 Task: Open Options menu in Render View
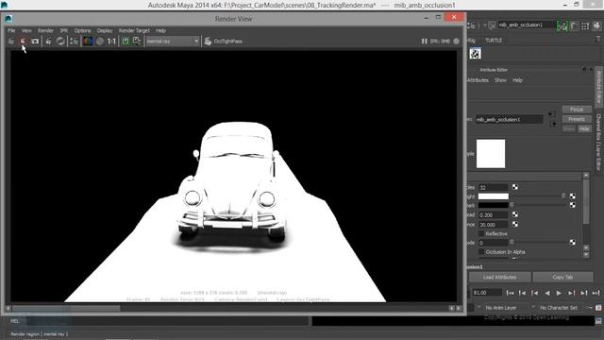tap(82, 30)
